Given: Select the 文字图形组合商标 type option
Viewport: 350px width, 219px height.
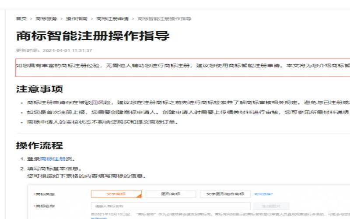Looking at the screenshot, I should tap(225, 194).
